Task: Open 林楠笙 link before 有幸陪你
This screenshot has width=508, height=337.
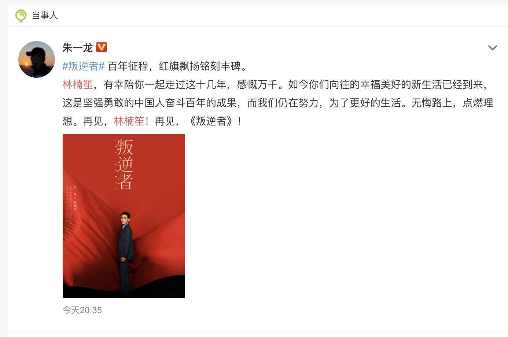Action: pos(78,84)
